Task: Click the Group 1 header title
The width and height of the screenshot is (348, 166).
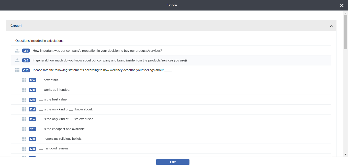Action: click(16, 26)
